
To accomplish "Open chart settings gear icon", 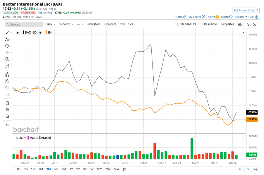I will 240,25.
